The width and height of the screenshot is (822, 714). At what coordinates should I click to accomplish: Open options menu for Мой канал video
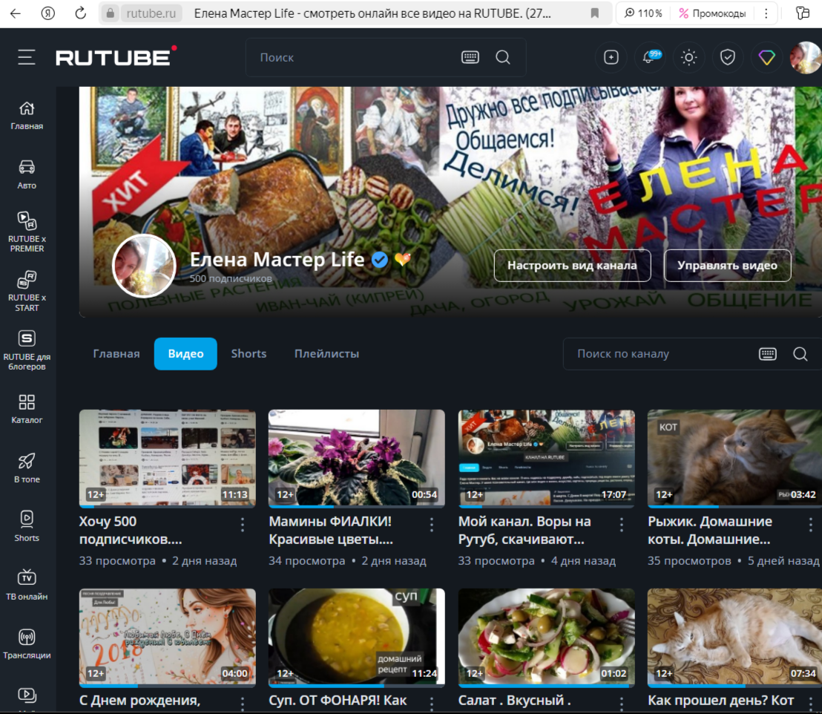621,525
